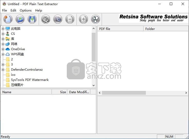This screenshot has height=139, width=189.
Task: Open the Help menu
Action: [x=39, y=10]
